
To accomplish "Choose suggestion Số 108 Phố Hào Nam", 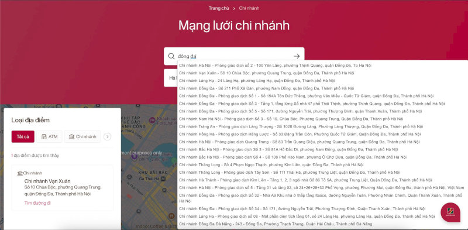I will coord(293,157).
